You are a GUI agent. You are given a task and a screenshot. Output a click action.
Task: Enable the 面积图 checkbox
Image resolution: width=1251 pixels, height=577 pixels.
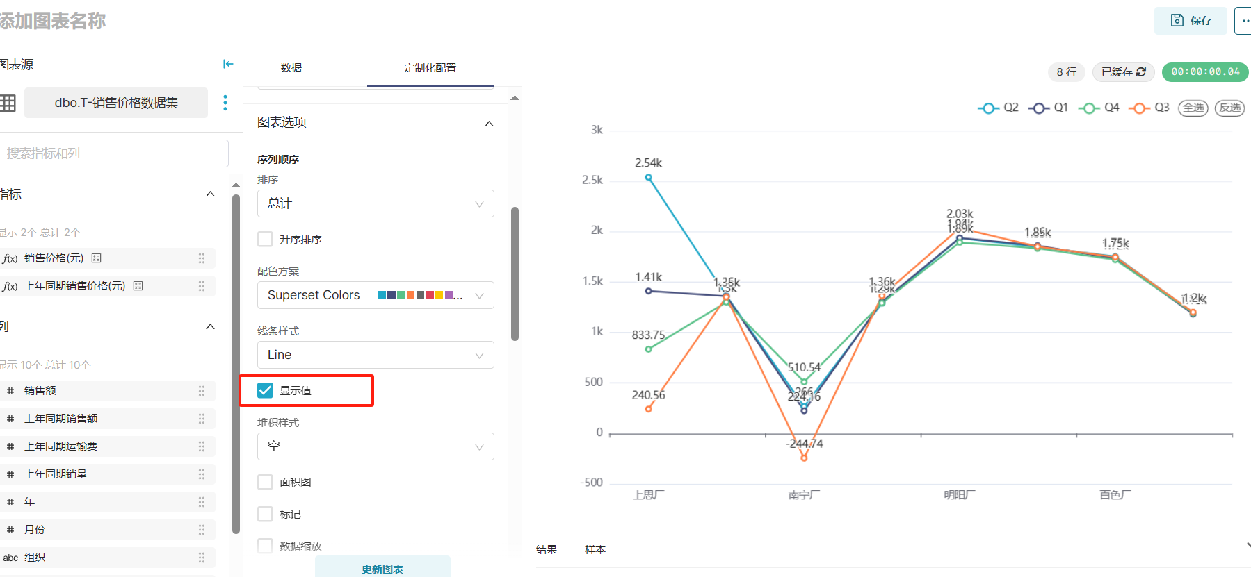tap(265, 482)
